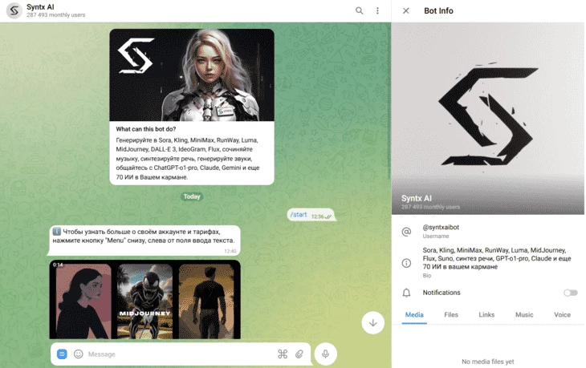Screen dimensions: 586x368
Task: Click the @syntxaibot username
Action: pos(441,228)
